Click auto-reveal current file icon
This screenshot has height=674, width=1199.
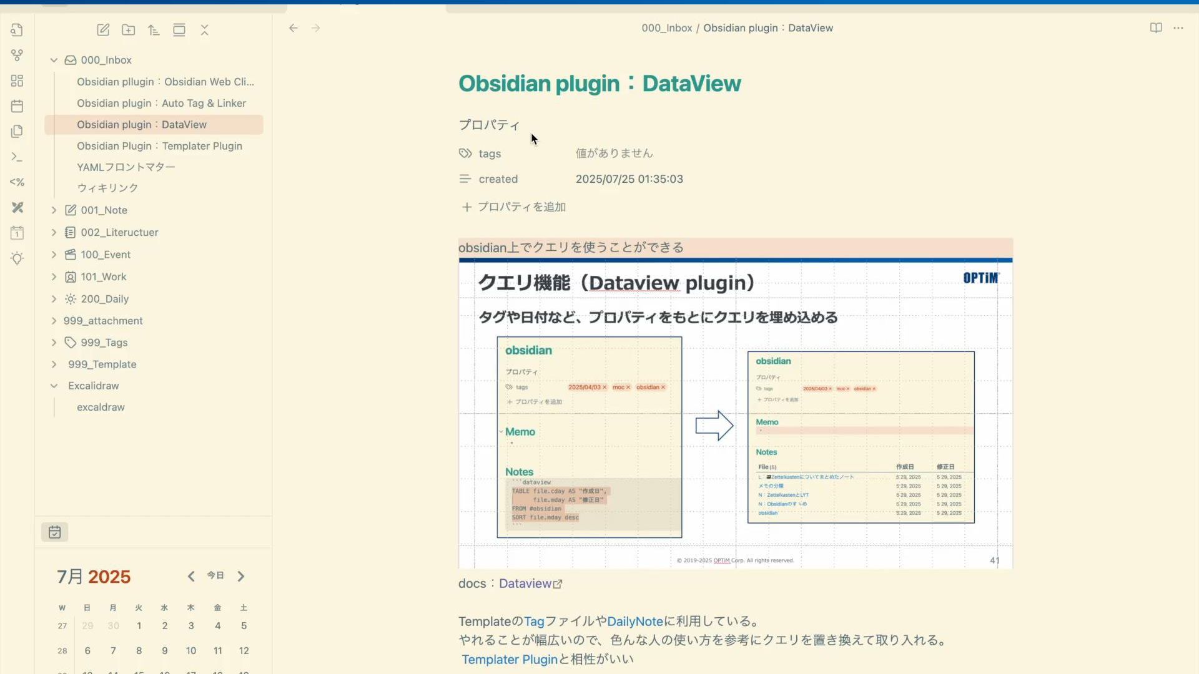point(179,30)
